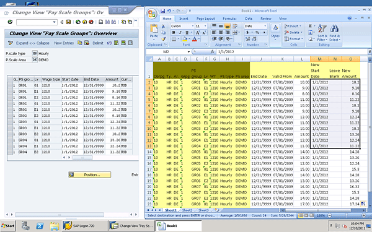This screenshot has width=372, height=232.
Task: Toggle Bottom Align in Alignment group
Action: [x=228, y=26]
